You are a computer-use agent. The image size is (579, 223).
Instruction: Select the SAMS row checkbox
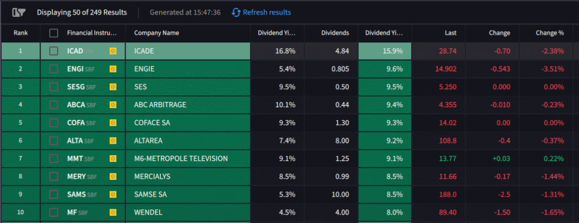click(x=54, y=195)
